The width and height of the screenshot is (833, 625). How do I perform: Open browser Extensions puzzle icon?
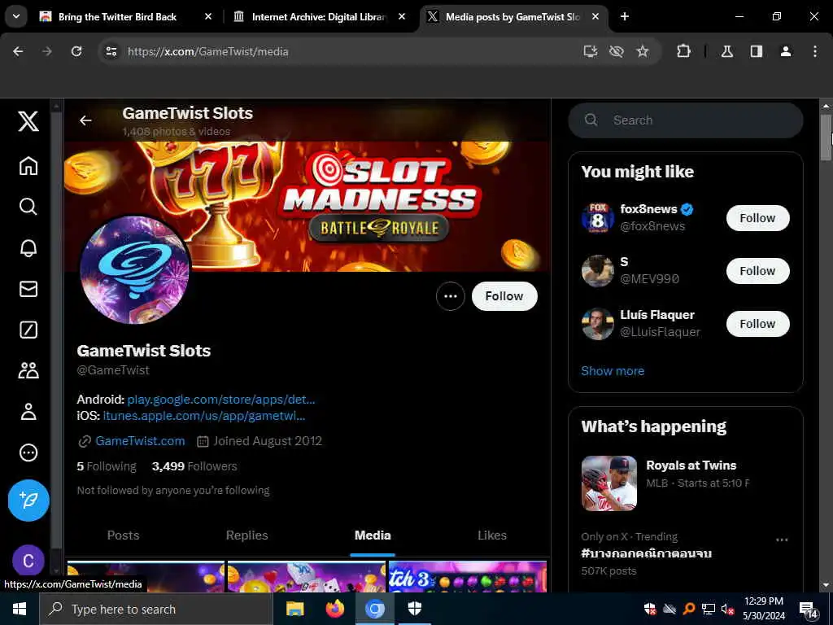coord(683,51)
